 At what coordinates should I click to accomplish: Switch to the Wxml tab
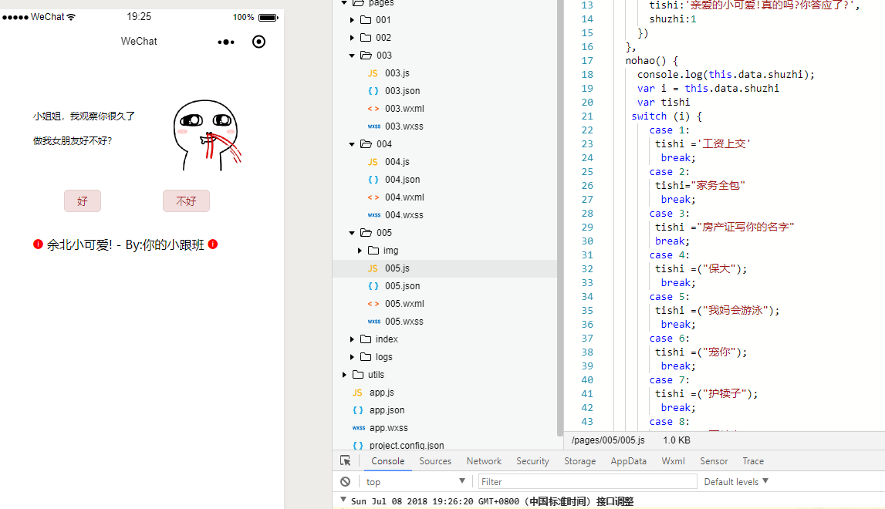(673, 461)
